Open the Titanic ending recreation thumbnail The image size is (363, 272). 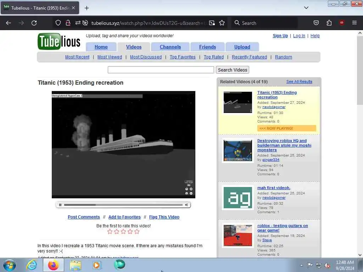(238, 102)
